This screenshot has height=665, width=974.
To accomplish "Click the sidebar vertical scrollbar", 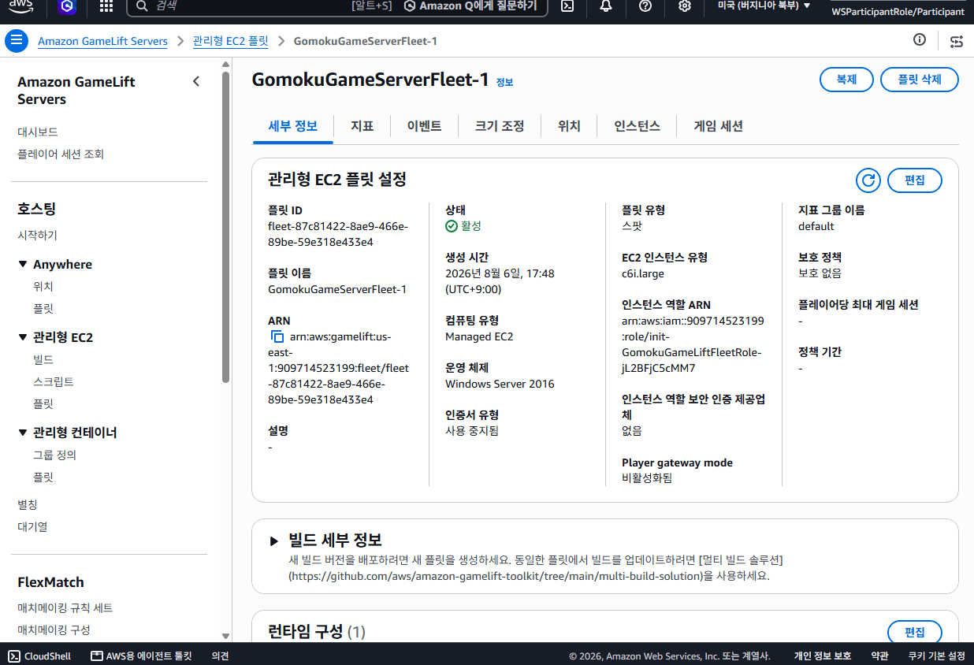I will coord(225,228).
